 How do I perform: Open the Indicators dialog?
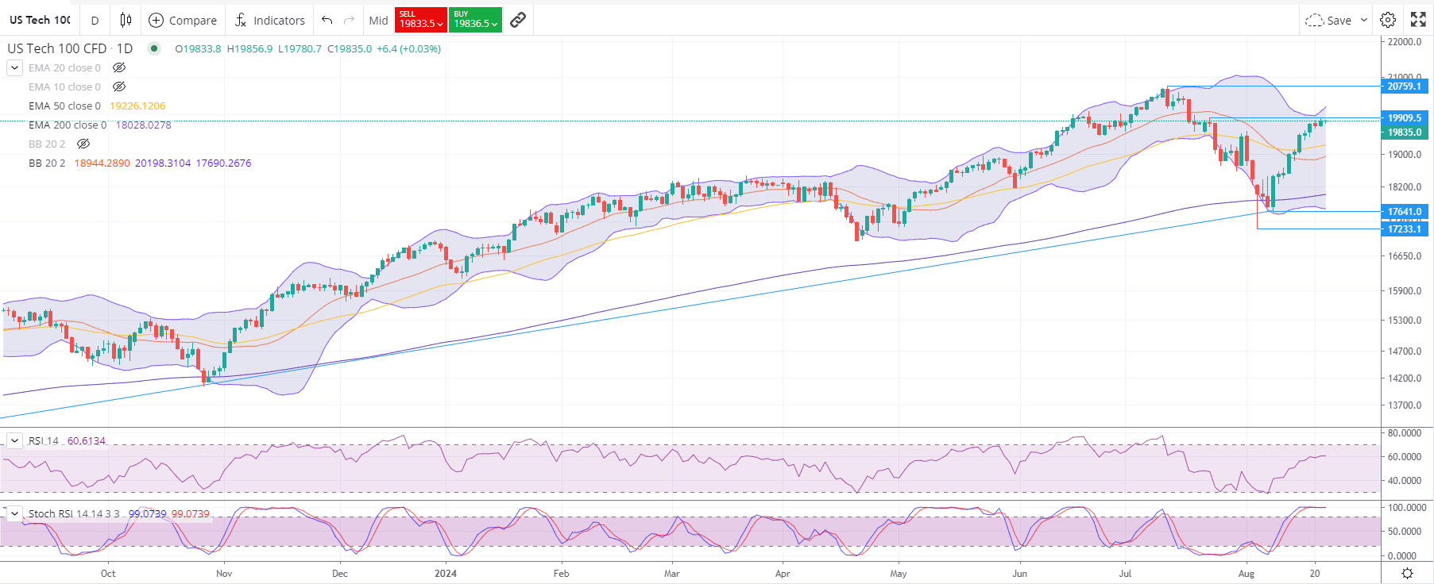tap(270, 20)
